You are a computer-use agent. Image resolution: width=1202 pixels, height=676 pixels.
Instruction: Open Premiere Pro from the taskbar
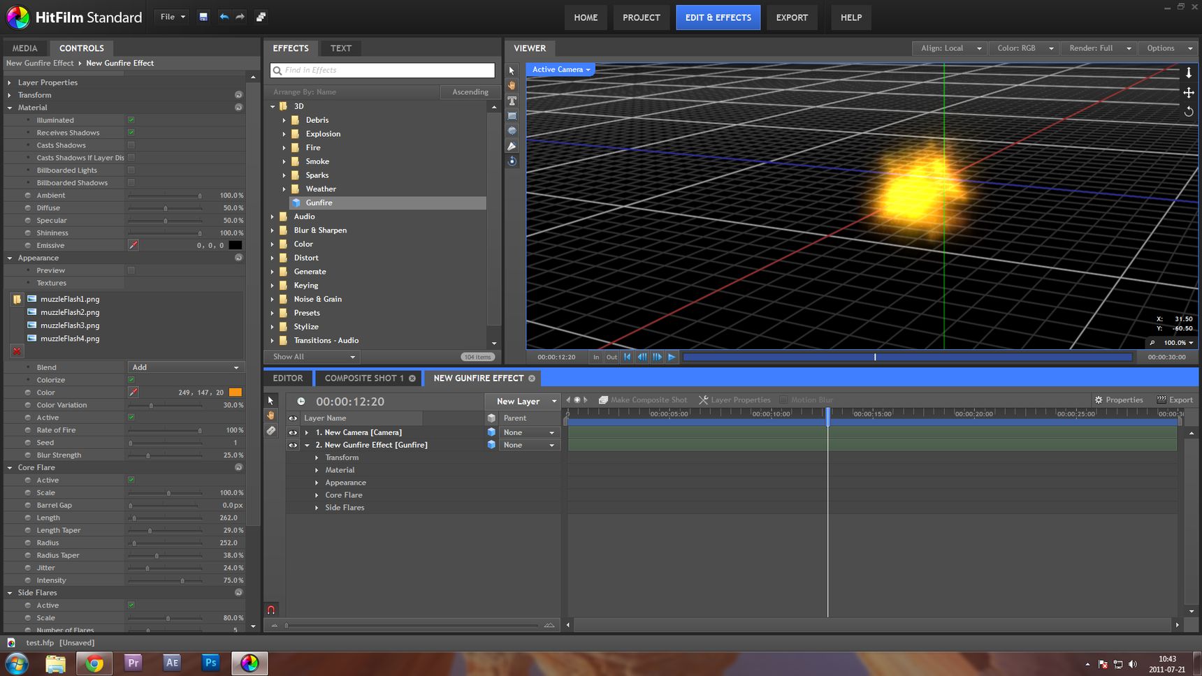click(133, 663)
